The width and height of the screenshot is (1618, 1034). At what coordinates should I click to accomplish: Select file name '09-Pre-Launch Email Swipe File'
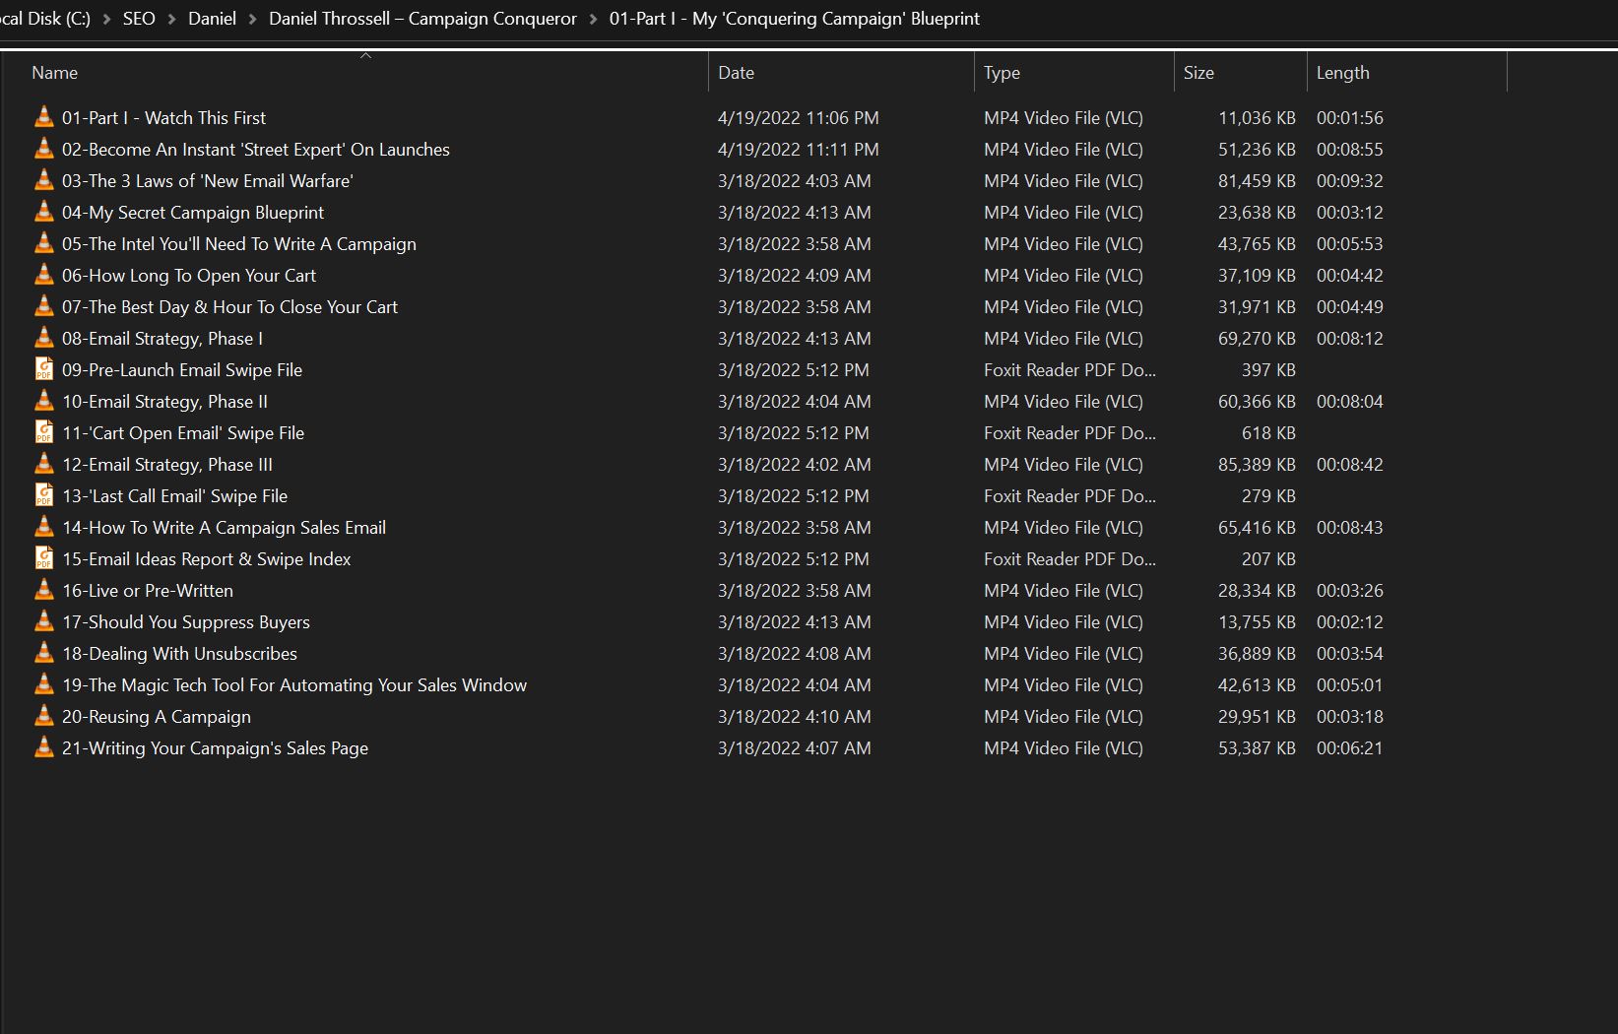pyautogui.click(x=182, y=369)
